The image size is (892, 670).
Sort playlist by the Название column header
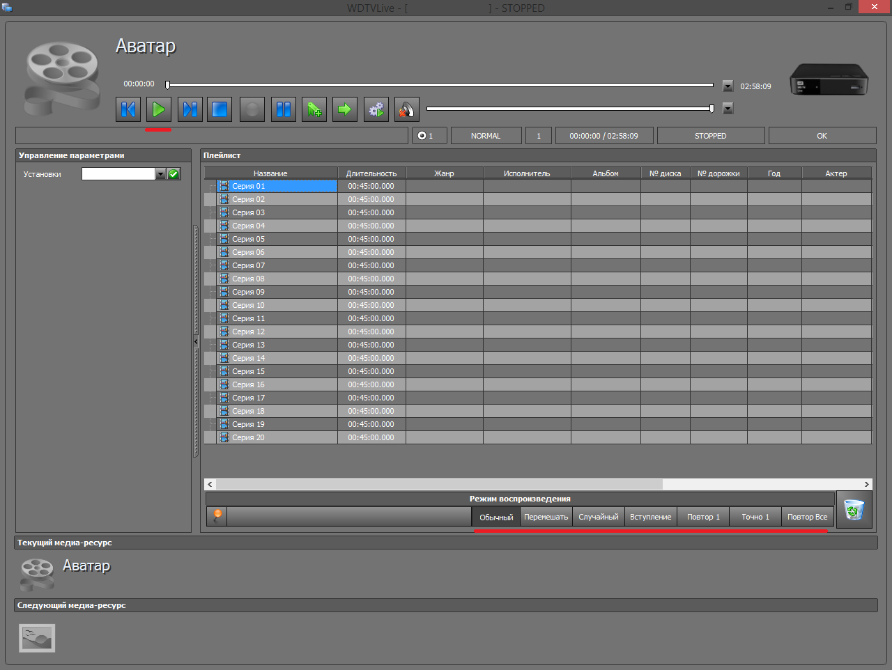(x=270, y=173)
